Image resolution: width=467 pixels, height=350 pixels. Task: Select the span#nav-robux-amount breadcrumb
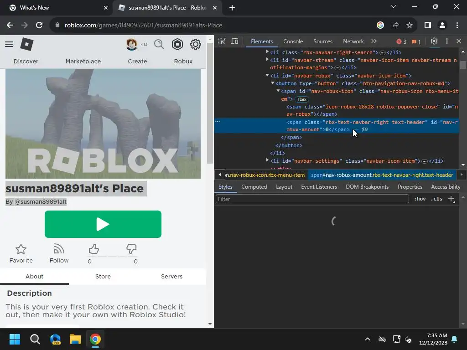click(382, 175)
